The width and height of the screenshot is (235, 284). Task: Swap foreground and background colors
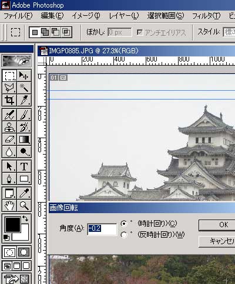coord(25,218)
